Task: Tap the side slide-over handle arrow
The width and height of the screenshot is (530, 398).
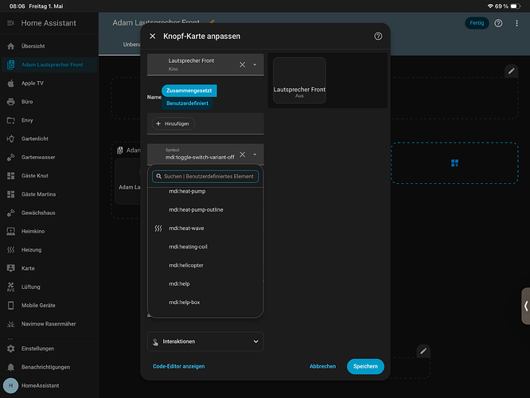Action: pyautogui.click(x=525, y=306)
